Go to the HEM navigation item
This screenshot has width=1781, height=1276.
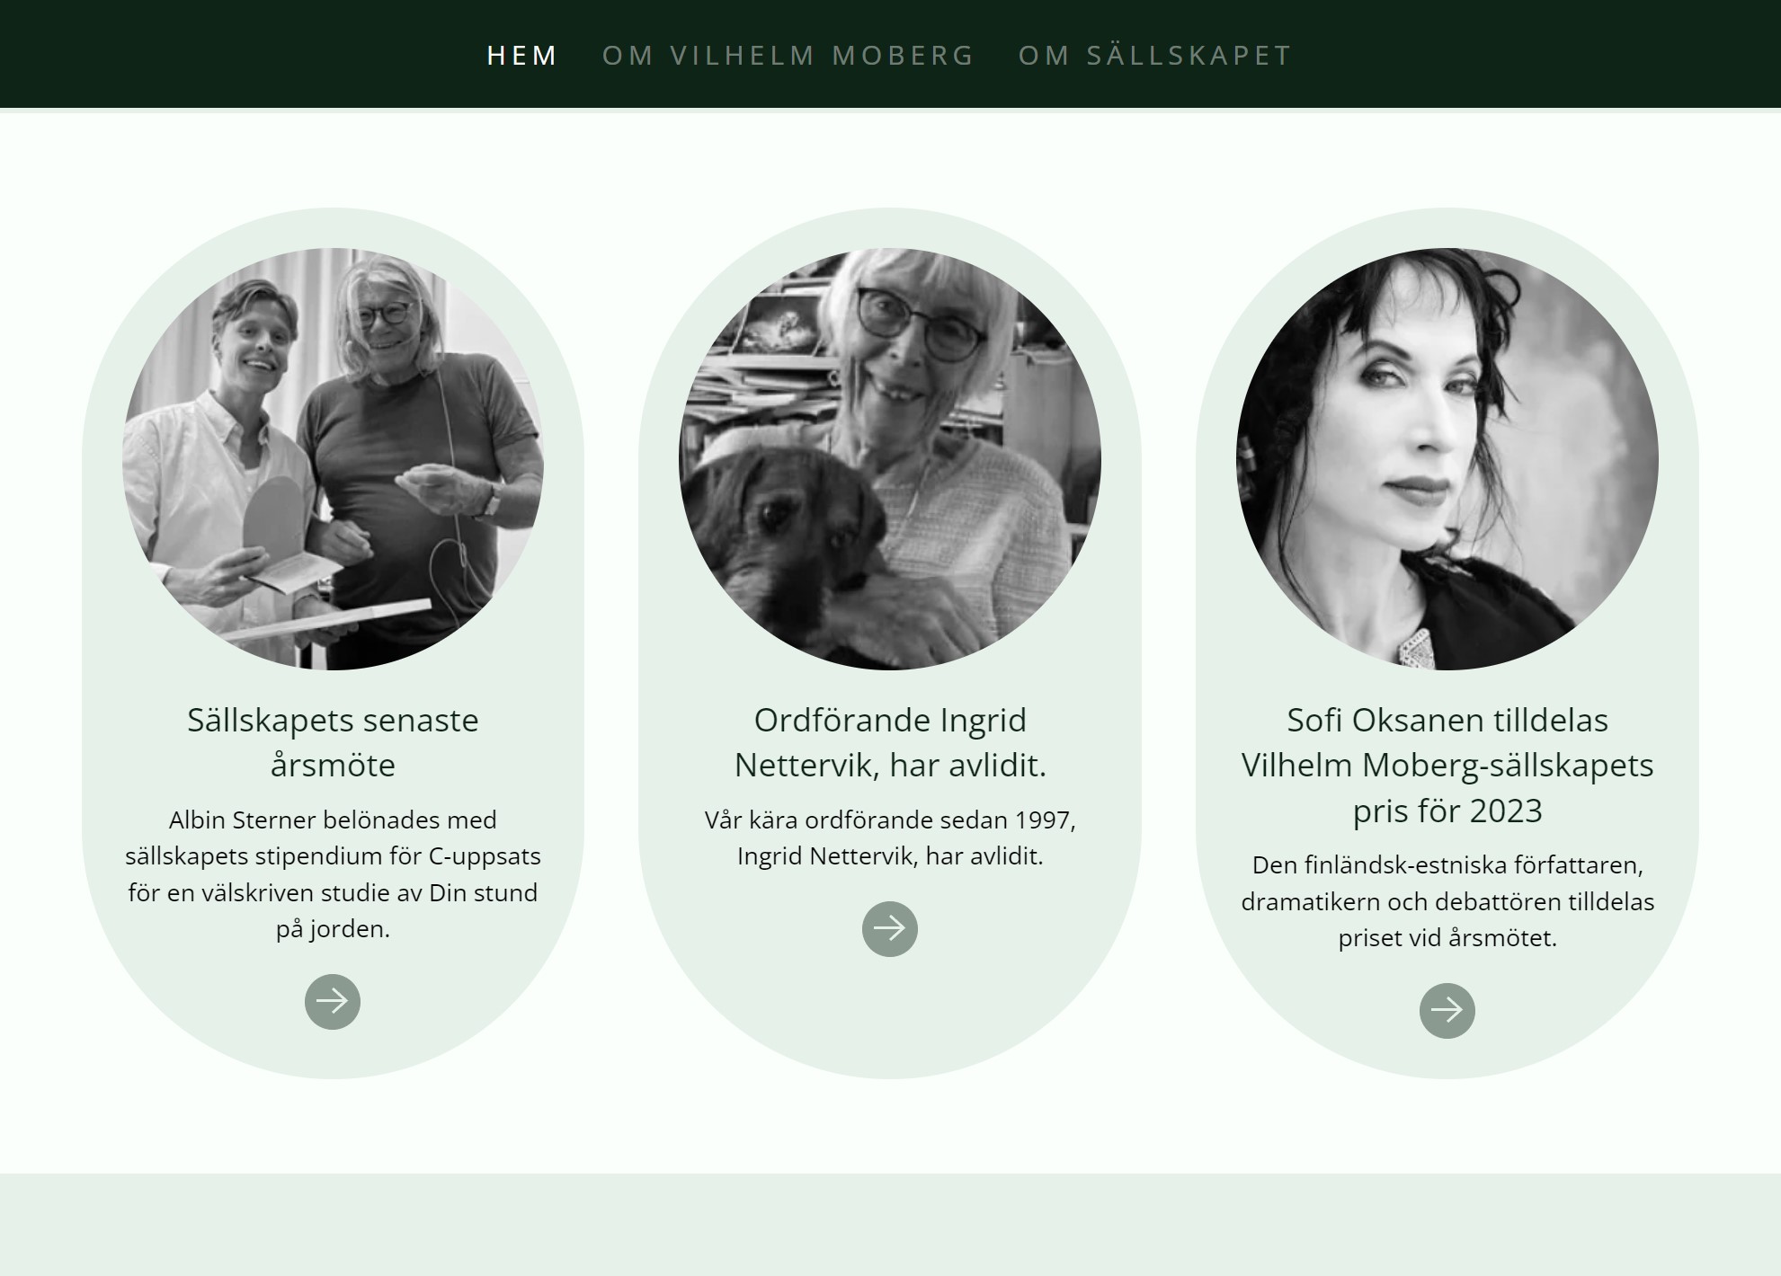pos(522,55)
